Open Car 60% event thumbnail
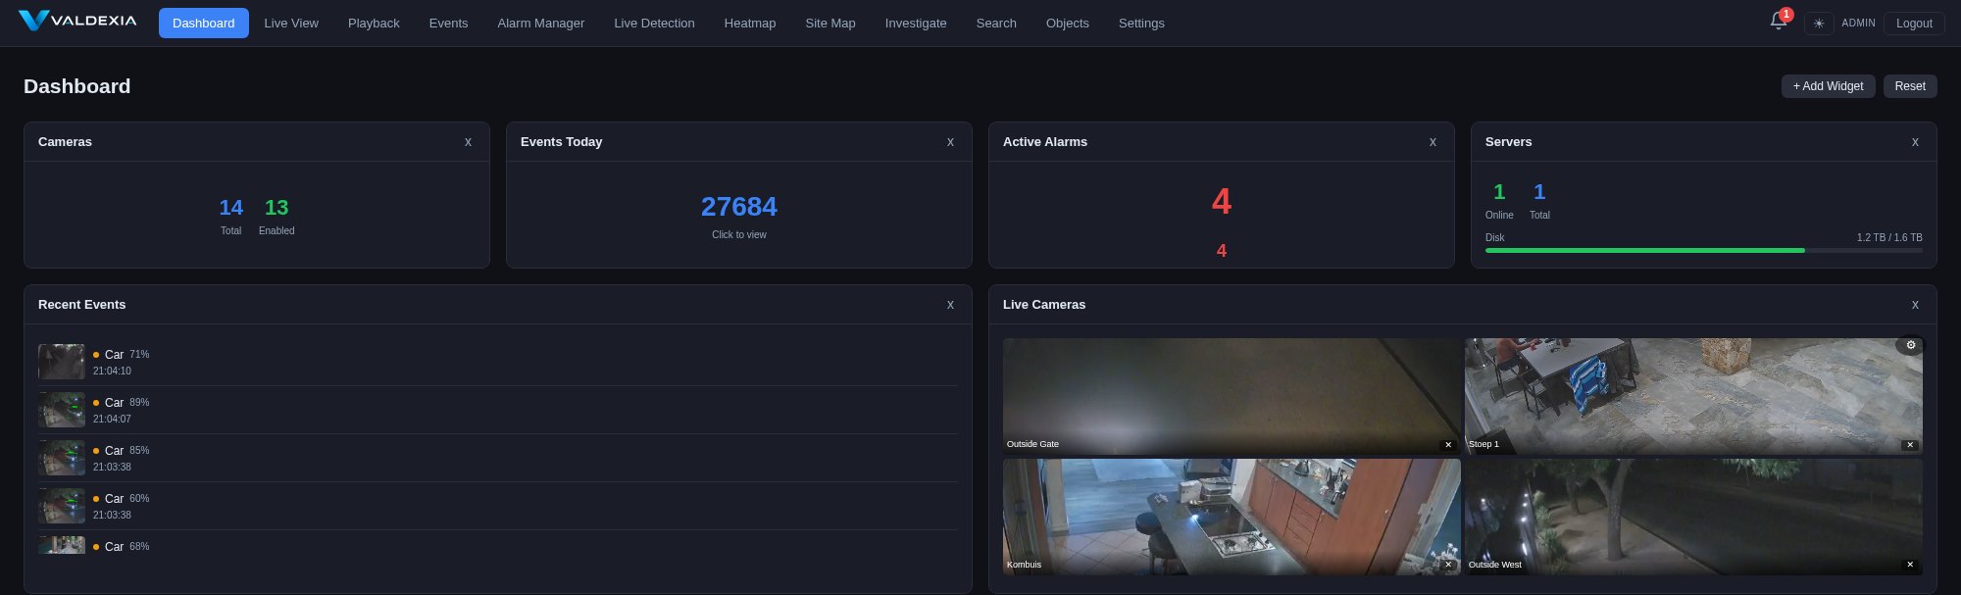1961x595 pixels. pyautogui.click(x=62, y=506)
